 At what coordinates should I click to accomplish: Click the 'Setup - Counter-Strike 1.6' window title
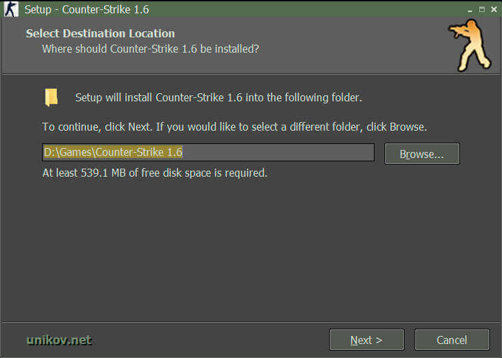(87, 10)
